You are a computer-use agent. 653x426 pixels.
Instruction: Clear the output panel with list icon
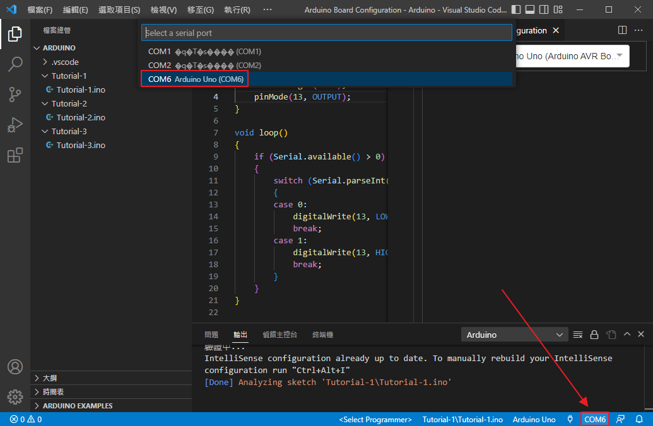pyautogui.click(x=578, y=335)
